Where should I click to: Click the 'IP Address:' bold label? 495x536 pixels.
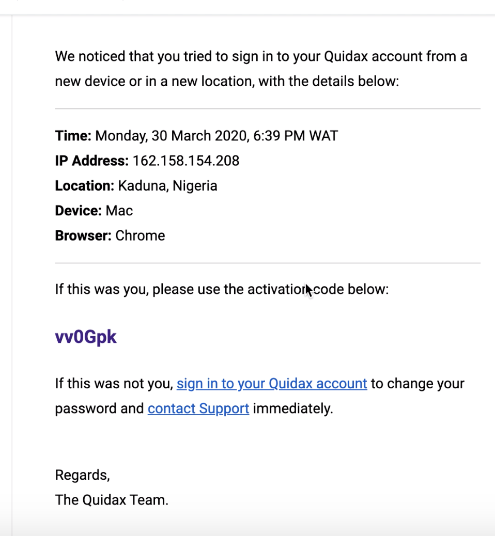(91, 161)
